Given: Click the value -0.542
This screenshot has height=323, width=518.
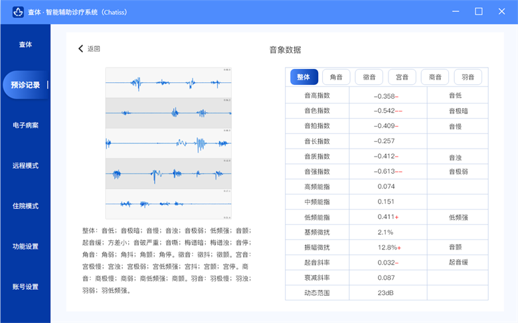Looking at the screenshot, I should (x=385, y=111).
